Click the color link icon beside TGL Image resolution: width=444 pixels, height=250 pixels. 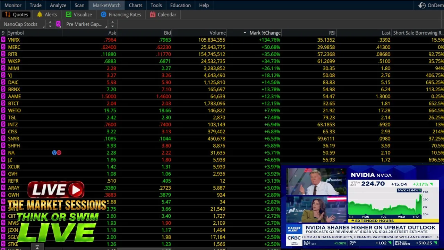pyautogui.click(x=3, y=117)
